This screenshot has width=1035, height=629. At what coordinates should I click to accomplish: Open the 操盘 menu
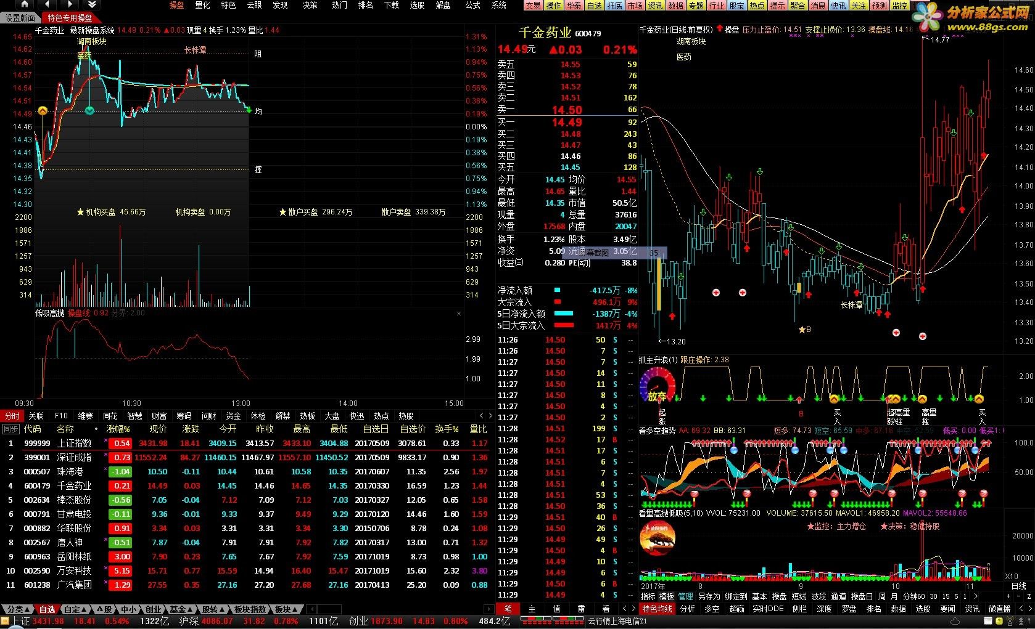pyautogui.click(x=176, y=5)
